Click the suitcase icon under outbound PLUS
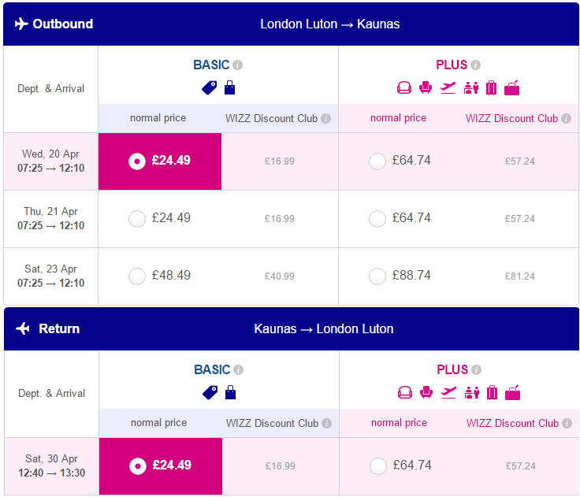Screen dimensions: 580x497 point(491,88)
